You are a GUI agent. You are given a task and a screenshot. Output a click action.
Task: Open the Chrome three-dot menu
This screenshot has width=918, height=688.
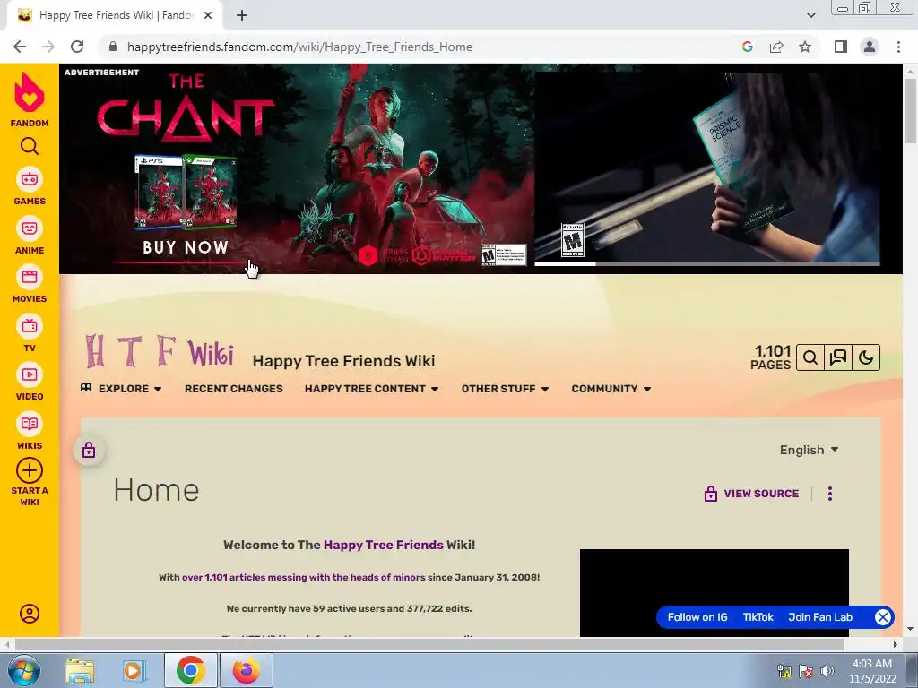(x=898, y=47)
